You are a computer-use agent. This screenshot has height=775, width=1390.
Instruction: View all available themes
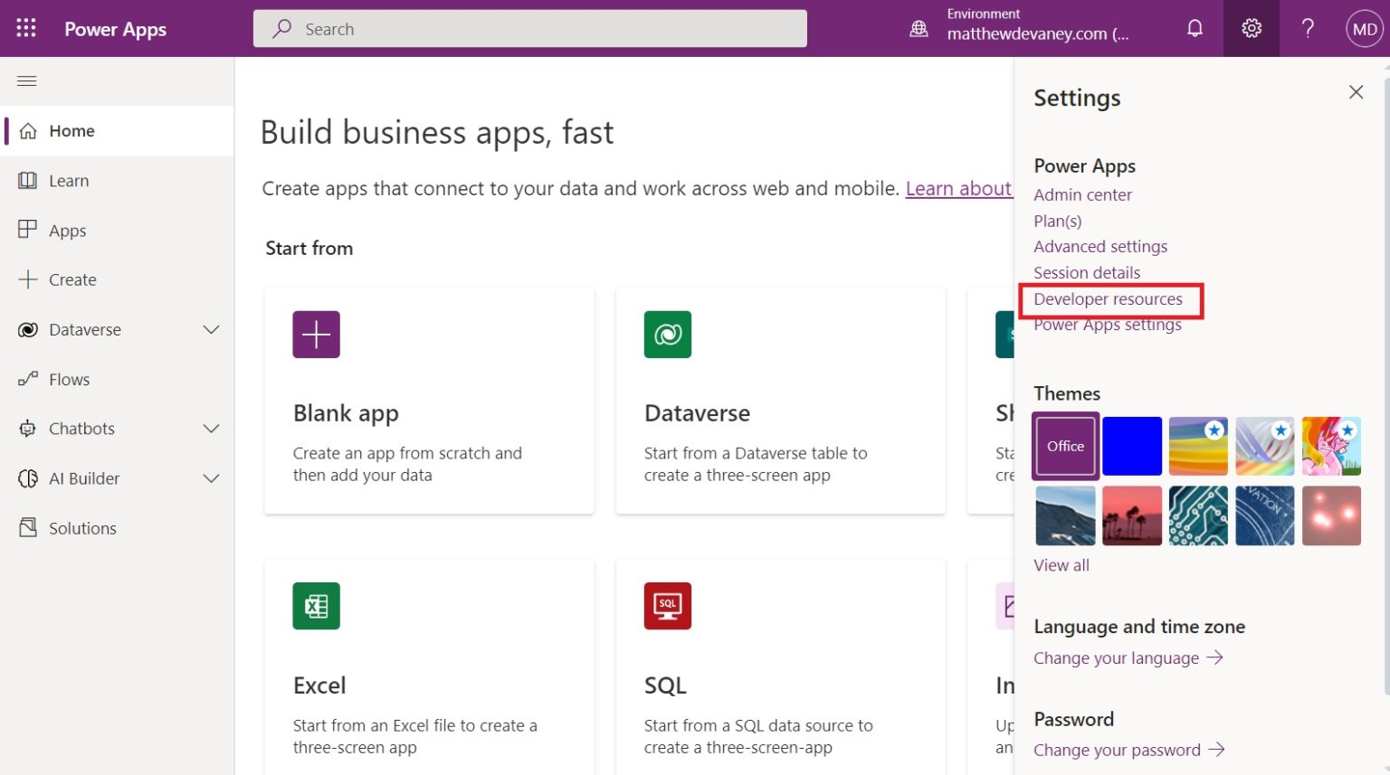click(1061, 564)
